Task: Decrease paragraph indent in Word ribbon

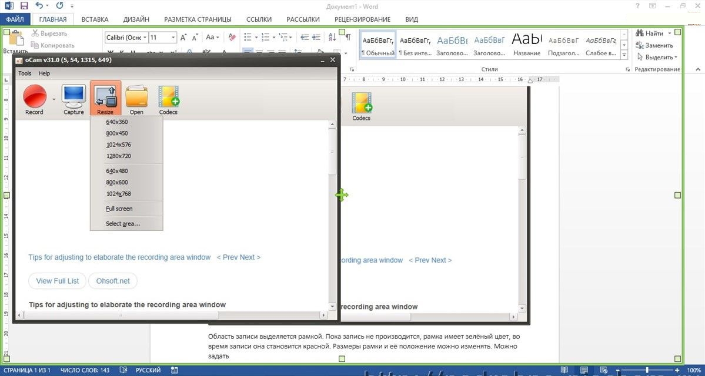Action: coord(305,37)
